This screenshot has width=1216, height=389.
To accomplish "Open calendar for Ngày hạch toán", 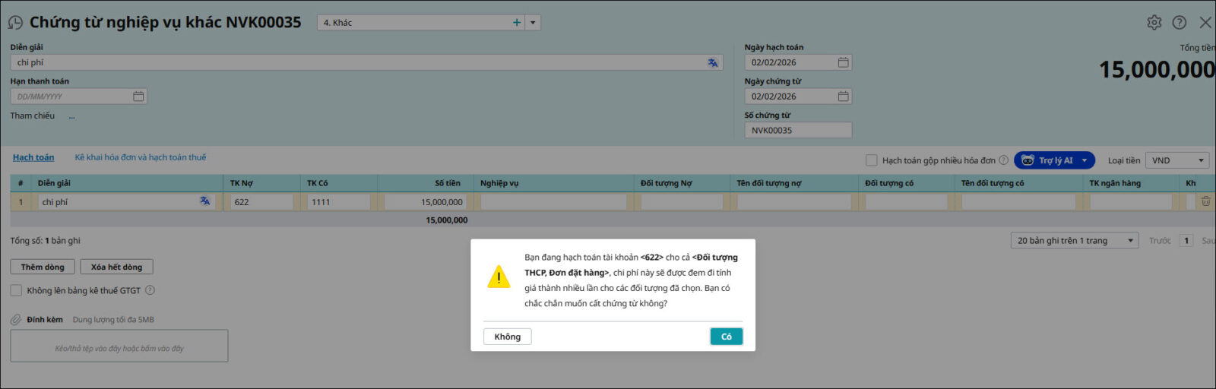I will 843,62.
